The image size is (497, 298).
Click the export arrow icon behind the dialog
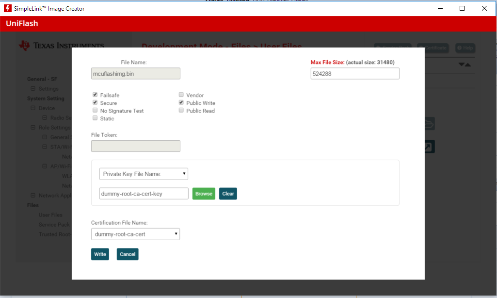(429, 147)
